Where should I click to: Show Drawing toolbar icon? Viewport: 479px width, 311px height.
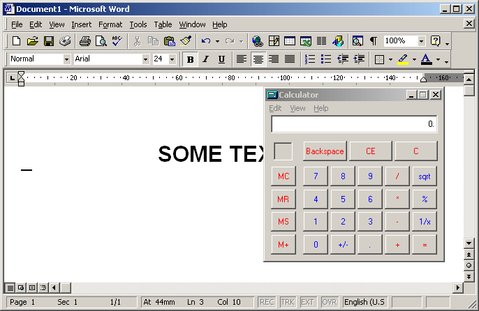point(338,41)
